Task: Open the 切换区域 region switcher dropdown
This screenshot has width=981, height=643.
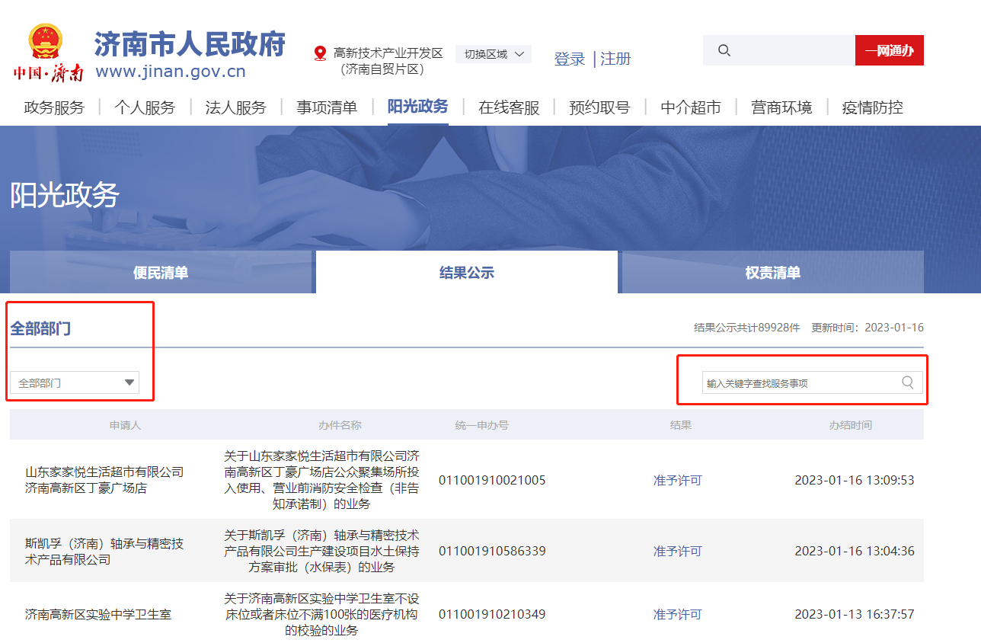Action: pyautogui.click(x=494, y=54)
